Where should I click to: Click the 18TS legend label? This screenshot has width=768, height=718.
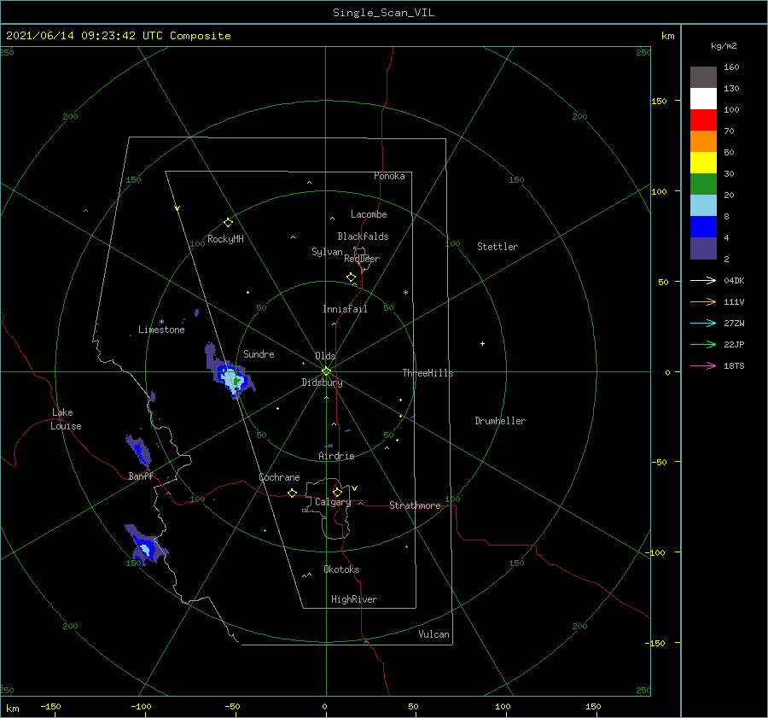(734, 365)
